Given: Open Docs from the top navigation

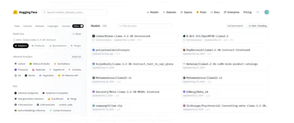Looking at the screenshot, I should point(215,12).
